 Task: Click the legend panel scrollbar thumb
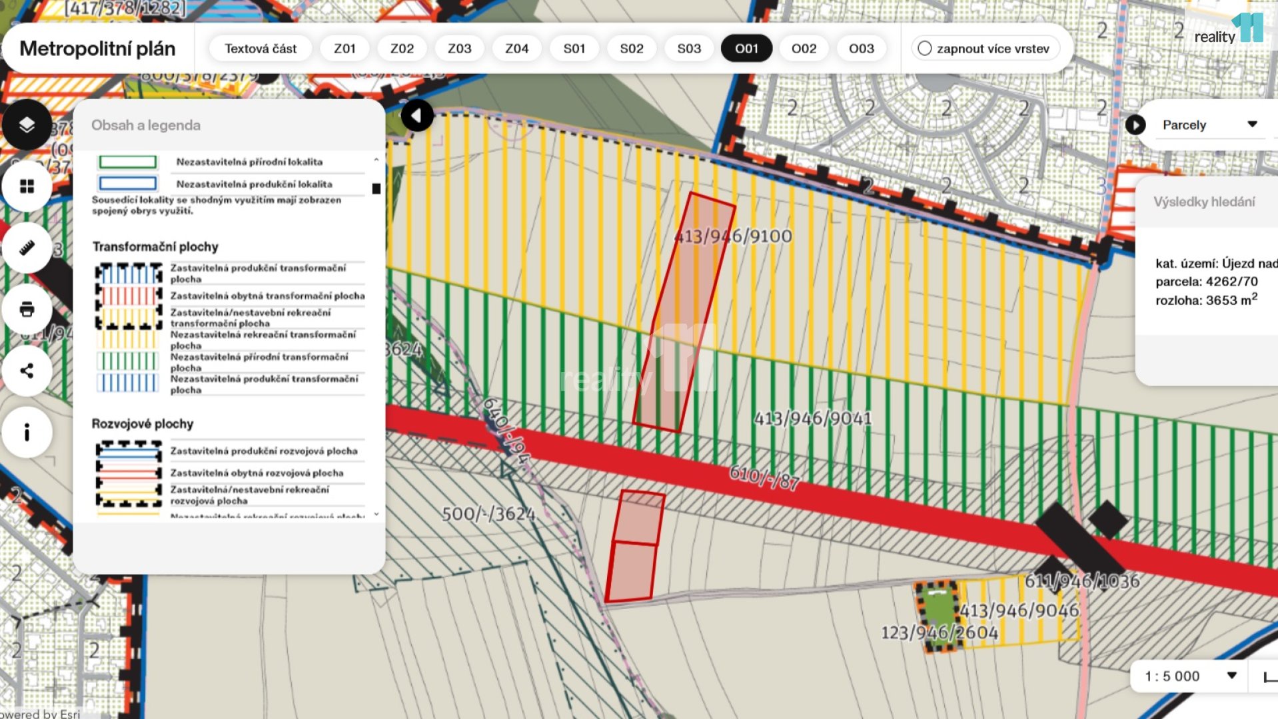(x=376, y=188)
